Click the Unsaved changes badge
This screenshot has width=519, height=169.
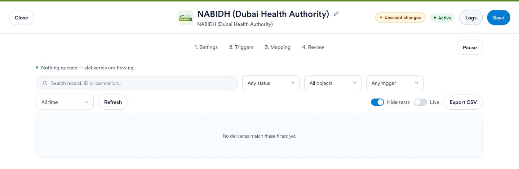[400, 18]
